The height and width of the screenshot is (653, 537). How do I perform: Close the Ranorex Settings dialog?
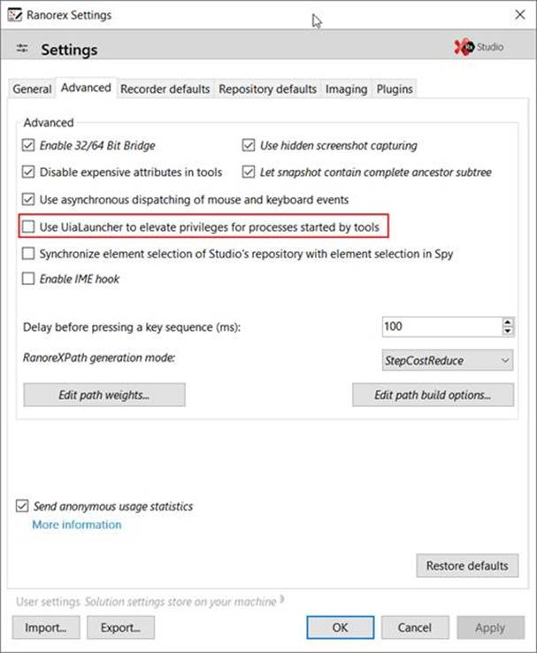tap(518, 15)
